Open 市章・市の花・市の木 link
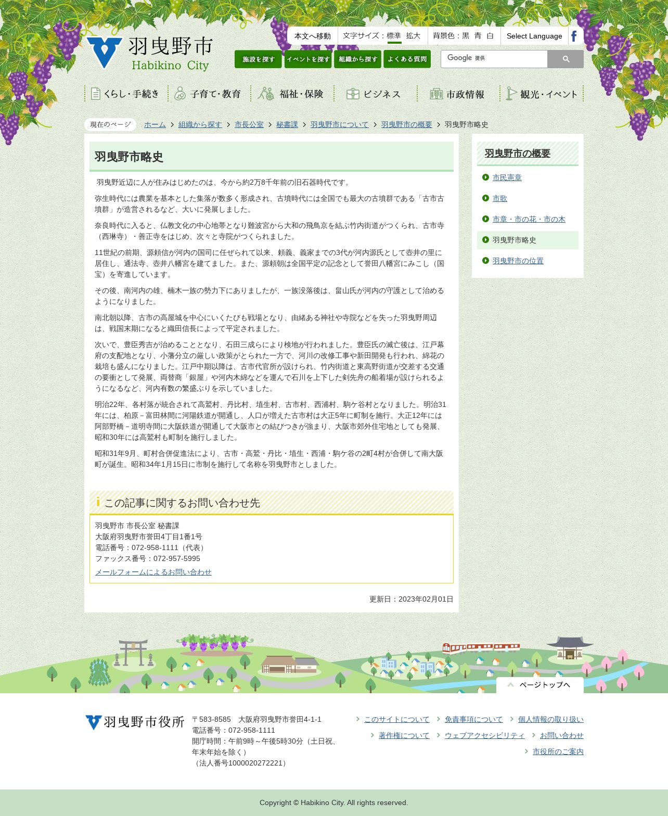Viewport: 668px width, 816px height. (529, 219)
